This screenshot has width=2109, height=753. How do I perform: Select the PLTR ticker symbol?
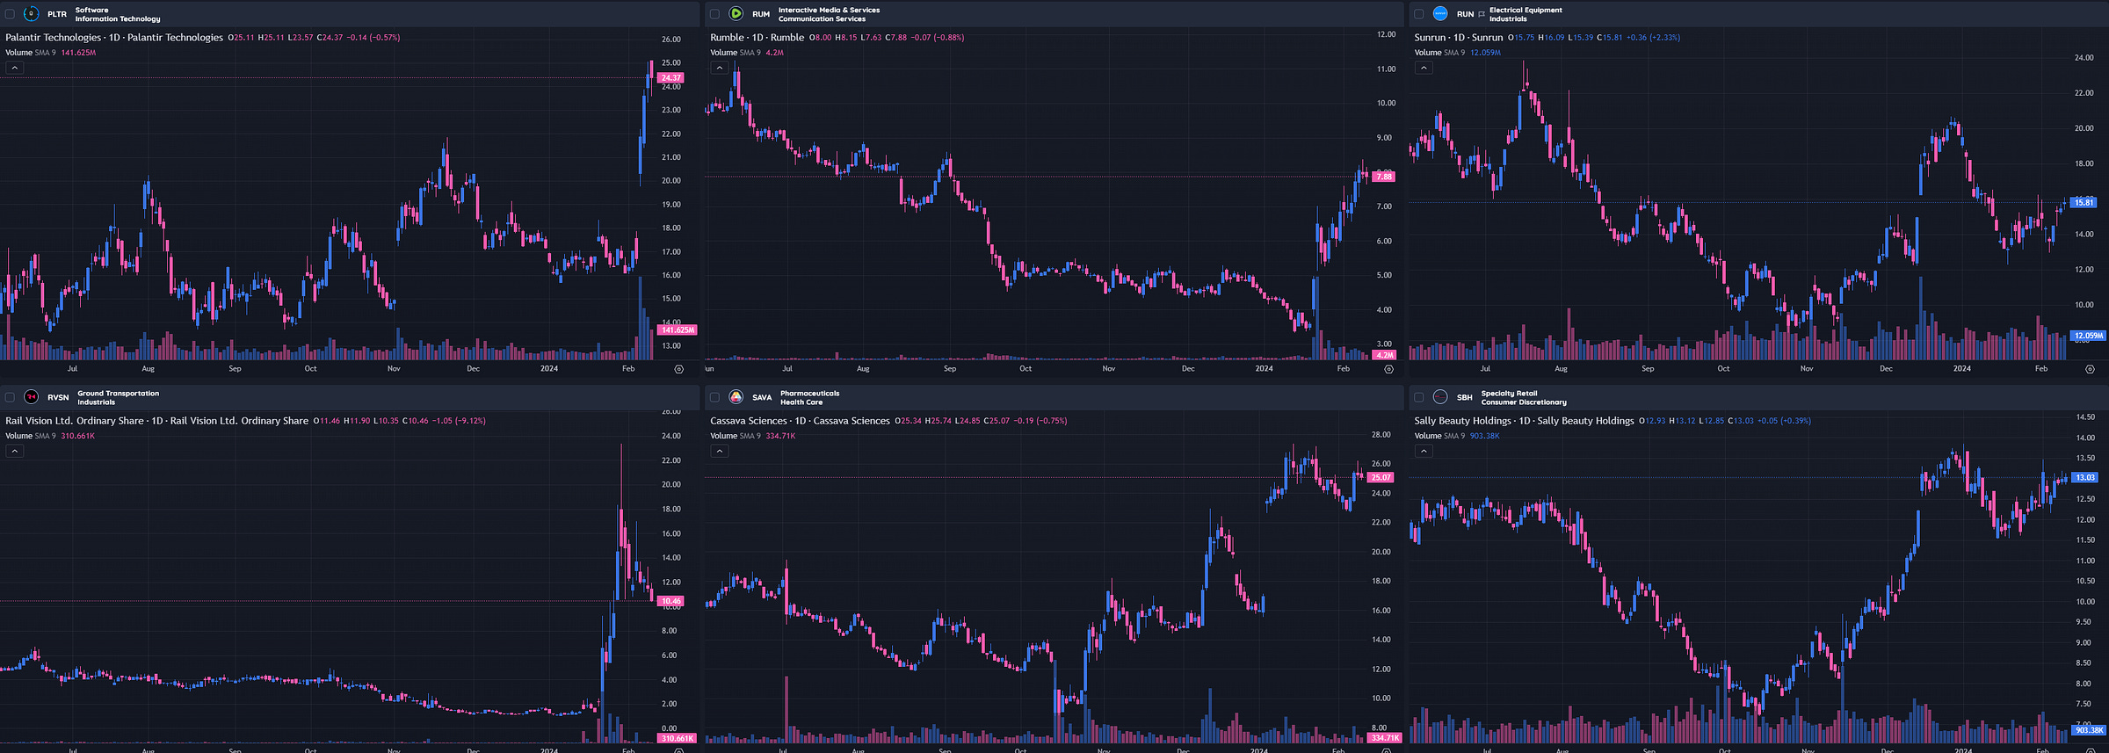pyautogui.click(x=57, y=14)
